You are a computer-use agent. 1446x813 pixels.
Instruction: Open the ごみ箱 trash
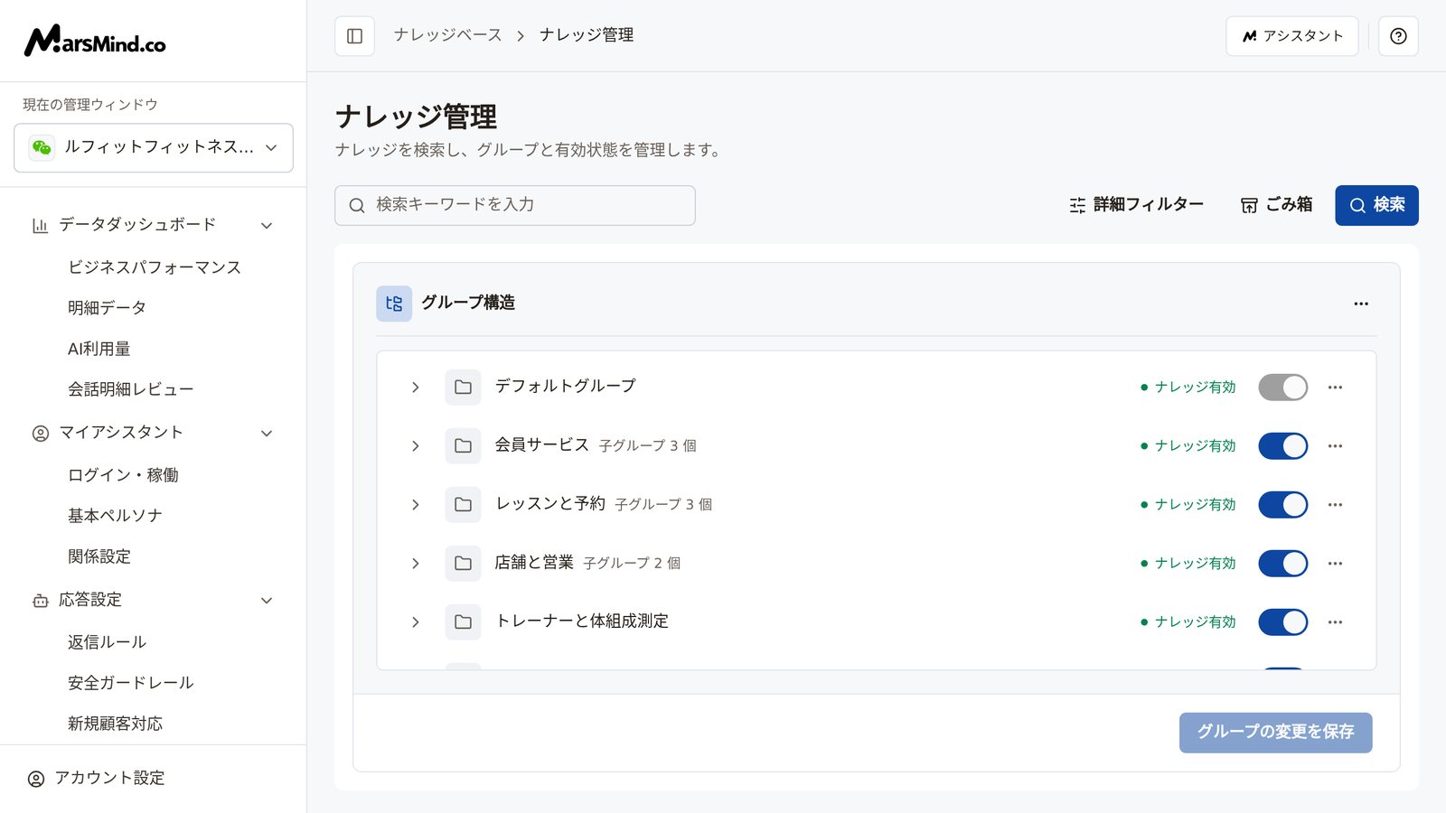tap(1276, 205)
